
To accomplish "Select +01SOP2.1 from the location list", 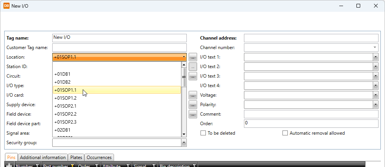I will 65,106.
